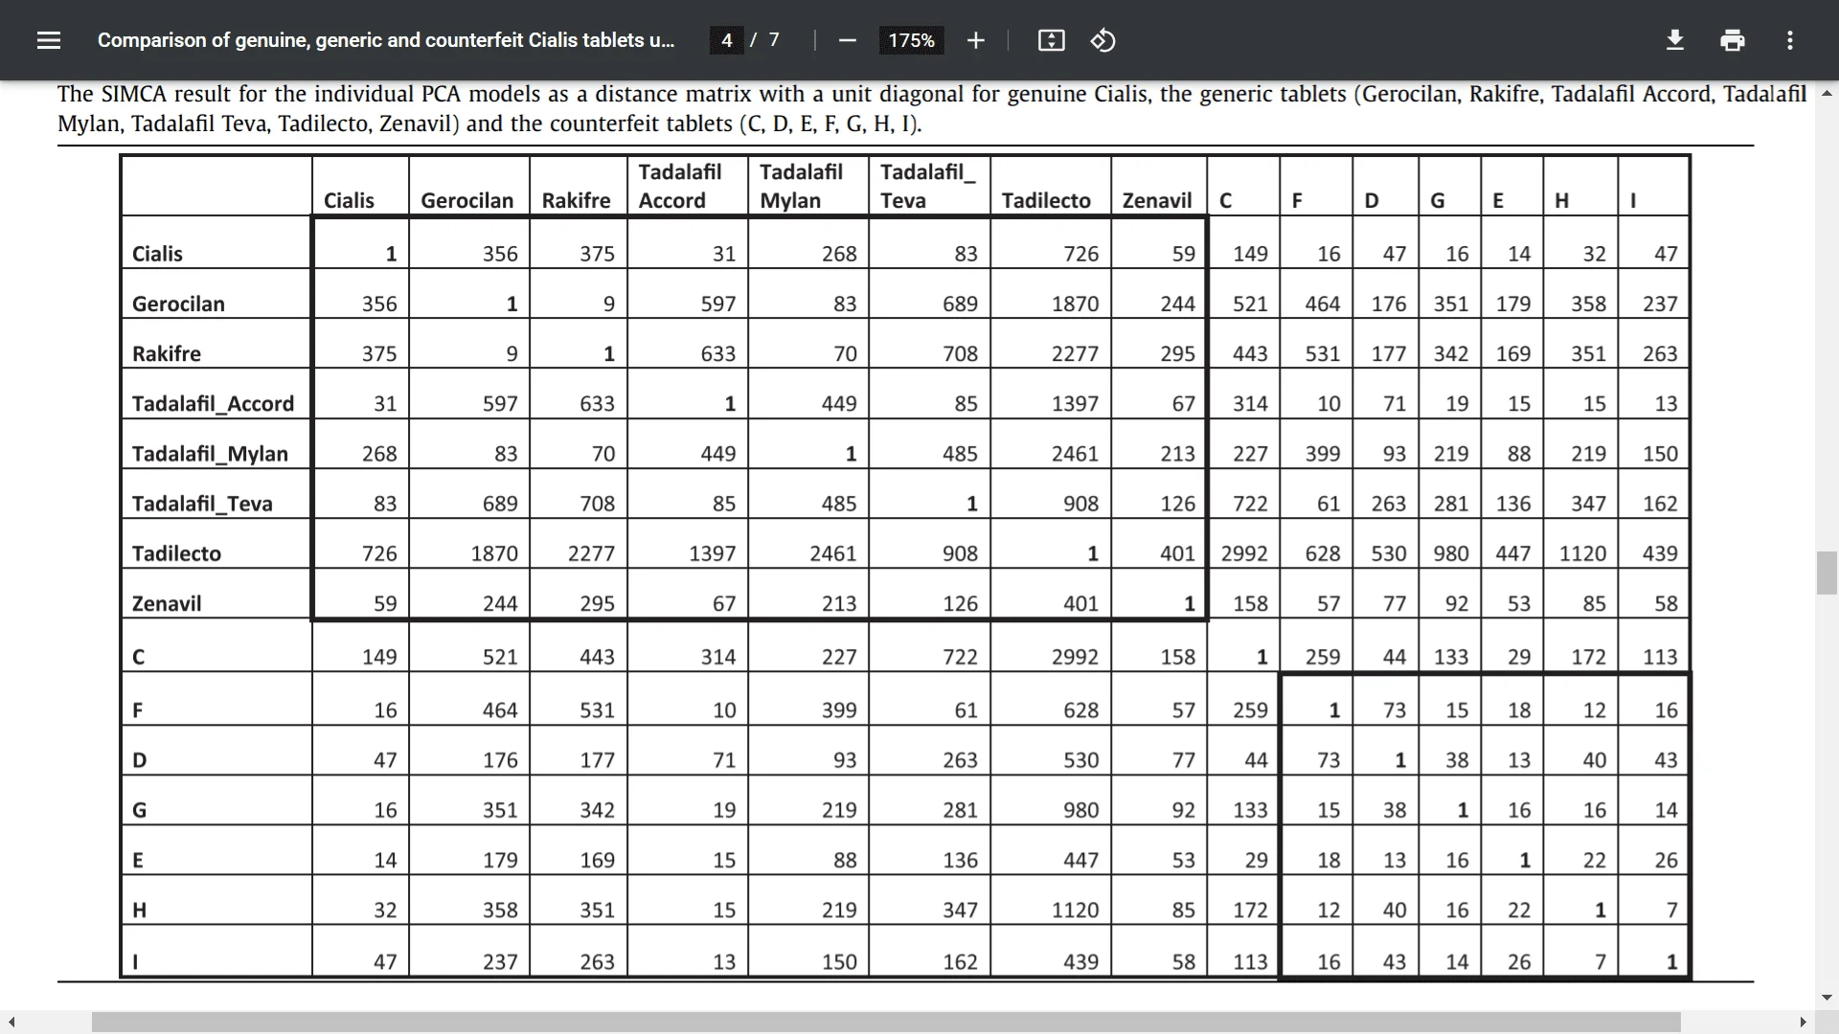Click value 2992 in the Tadilecto row
This screenshot has height=1034, width=1839.
coord(1244,553)
